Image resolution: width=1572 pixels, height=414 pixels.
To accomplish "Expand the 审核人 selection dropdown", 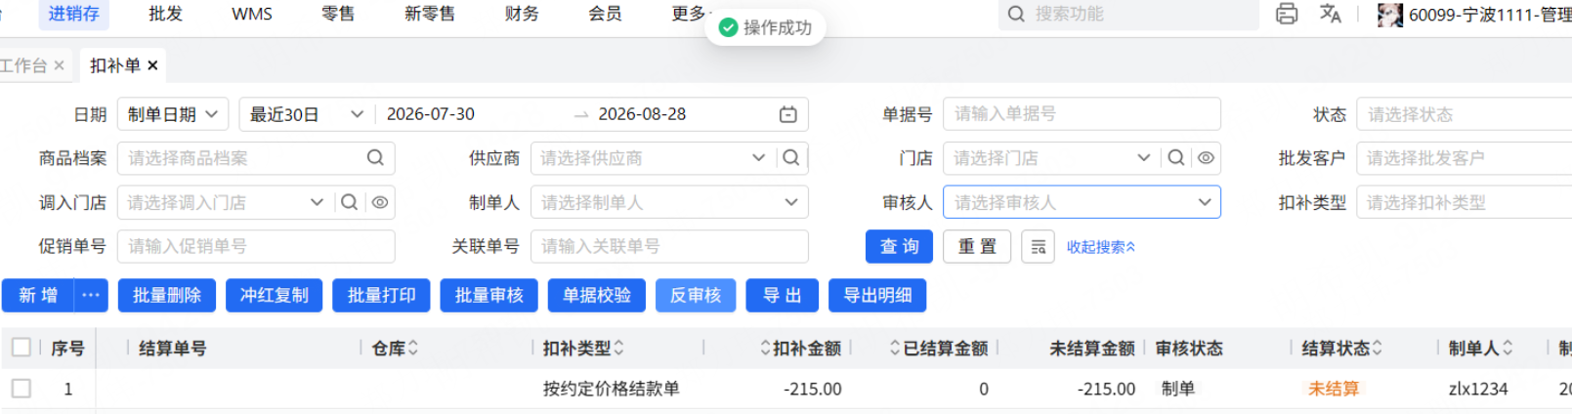I will coord(1082,202).
